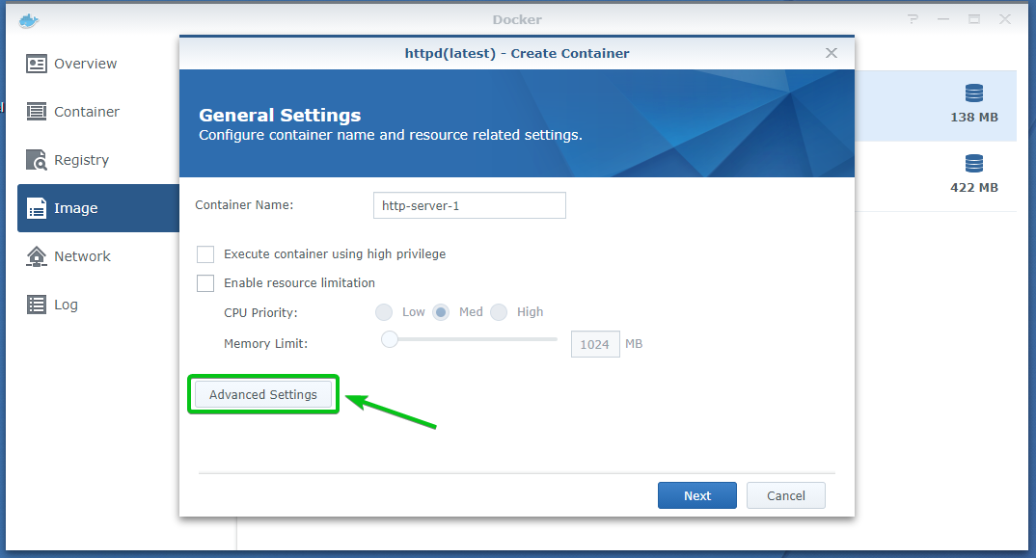Image resolution: width=1036 pixels, height=558 pixels.
Task: Click the 422 MB database icon
Action: pos(974,163)
